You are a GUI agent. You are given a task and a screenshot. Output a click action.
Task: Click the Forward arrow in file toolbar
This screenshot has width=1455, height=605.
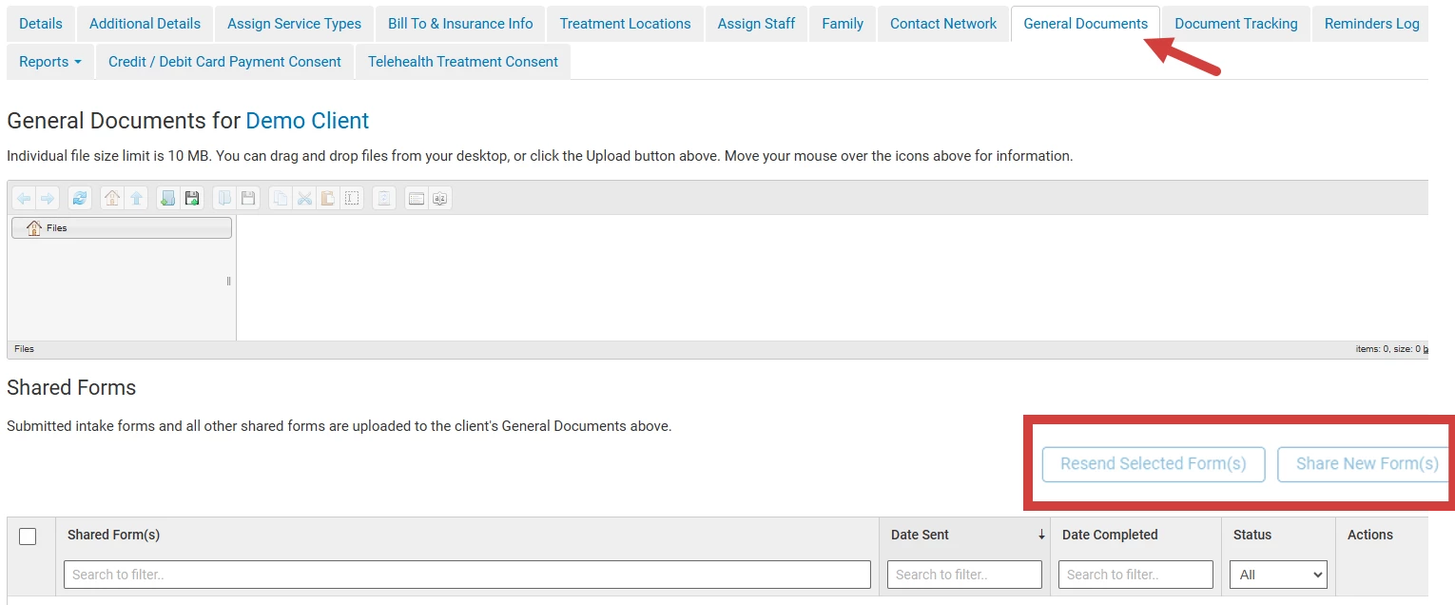tap(46, 198)
